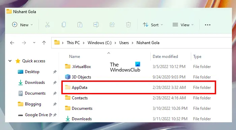
Task: Click the Delete trash icon
Action: point(128,25)
